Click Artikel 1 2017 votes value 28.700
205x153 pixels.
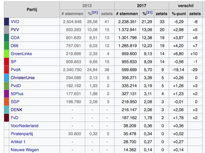click(x=130, y=142)
